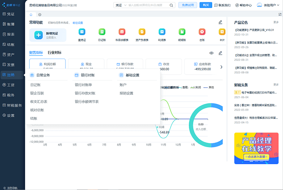Open the 卡片 shortcut icon
Viewport: 283px width, 190px height.
[x=222, y=32]
